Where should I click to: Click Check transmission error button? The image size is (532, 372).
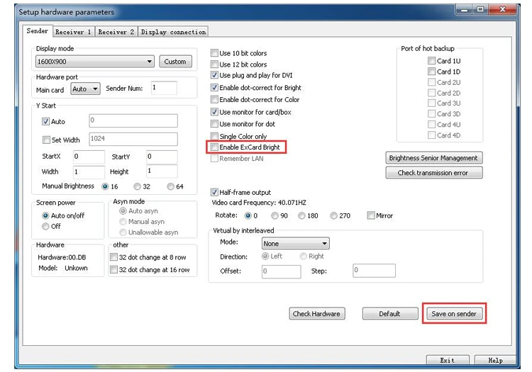[x=433, y=173]
